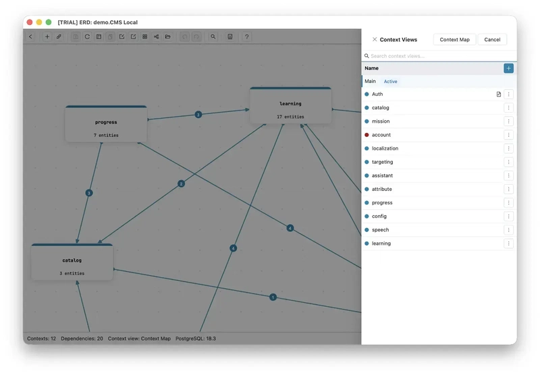Image resolution: width=540 pixels, height=375 pixels.
Task: Select the attribute context in the list
Action: point(439,190)
